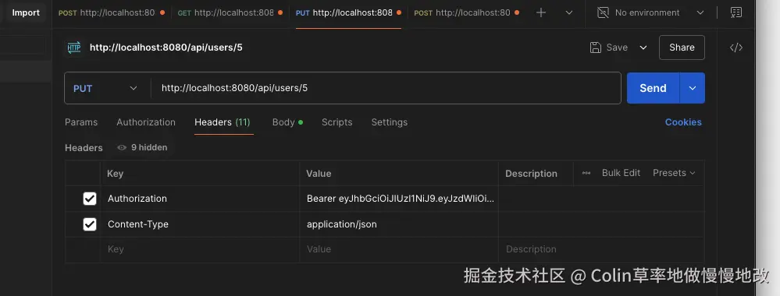Click the request URL input field
Image resolution: width=780 pixels, height=296 pixels.
coord(386,88)
